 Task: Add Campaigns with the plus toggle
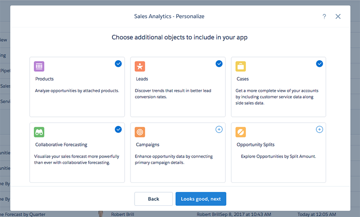(x=219, y=129)
